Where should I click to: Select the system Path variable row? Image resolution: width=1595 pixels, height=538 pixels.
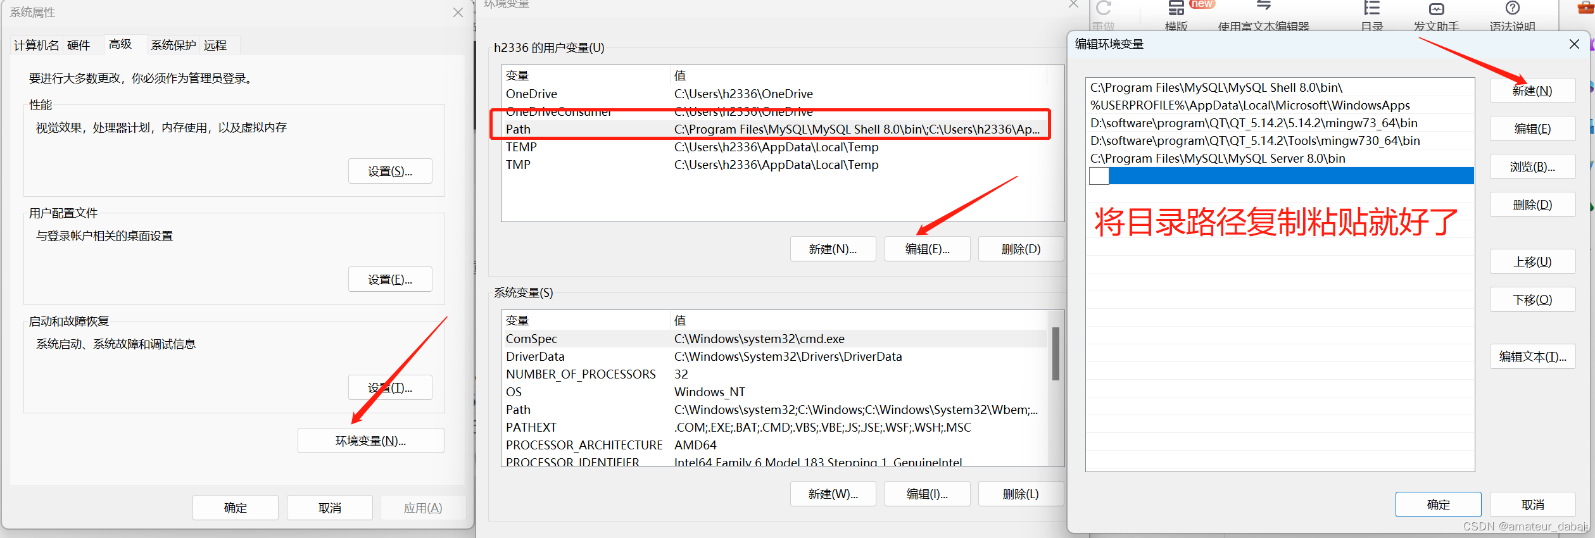click(x=774, y=410)
